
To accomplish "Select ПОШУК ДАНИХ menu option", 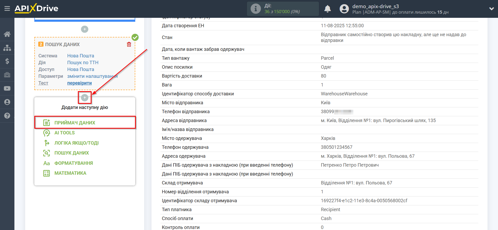I will click(x=72, y=153).
